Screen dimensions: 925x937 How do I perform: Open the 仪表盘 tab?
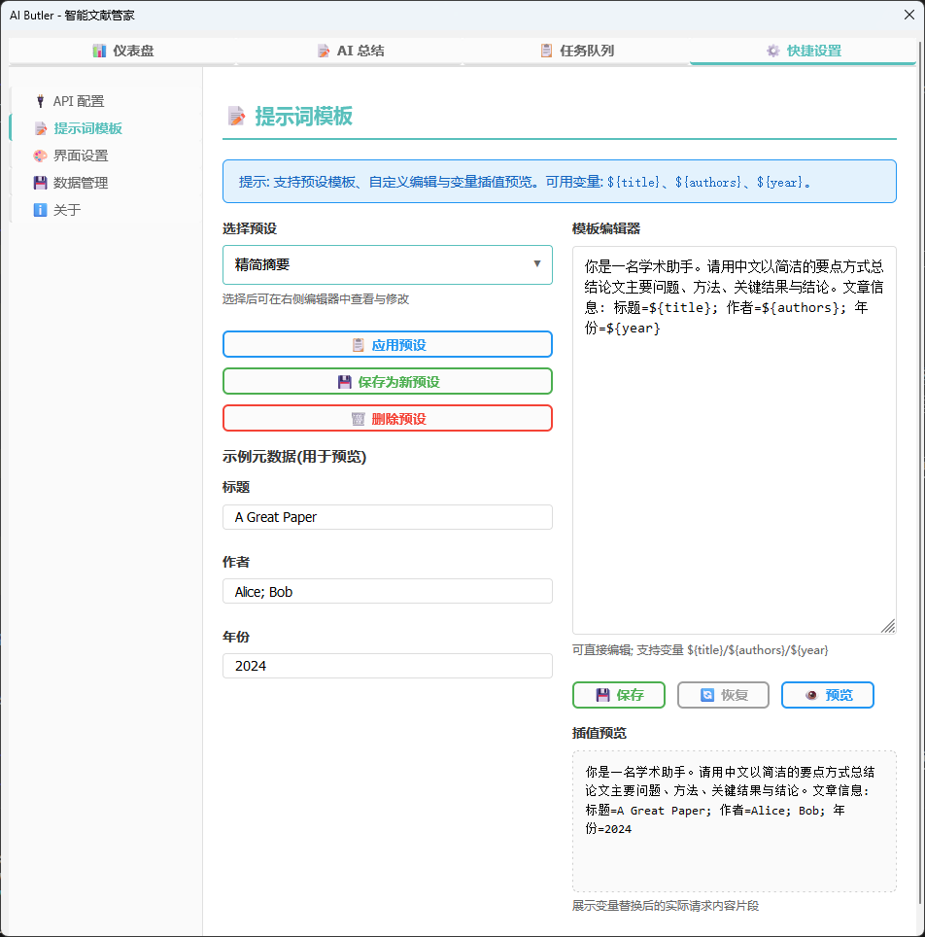click(x=117, y=50)
